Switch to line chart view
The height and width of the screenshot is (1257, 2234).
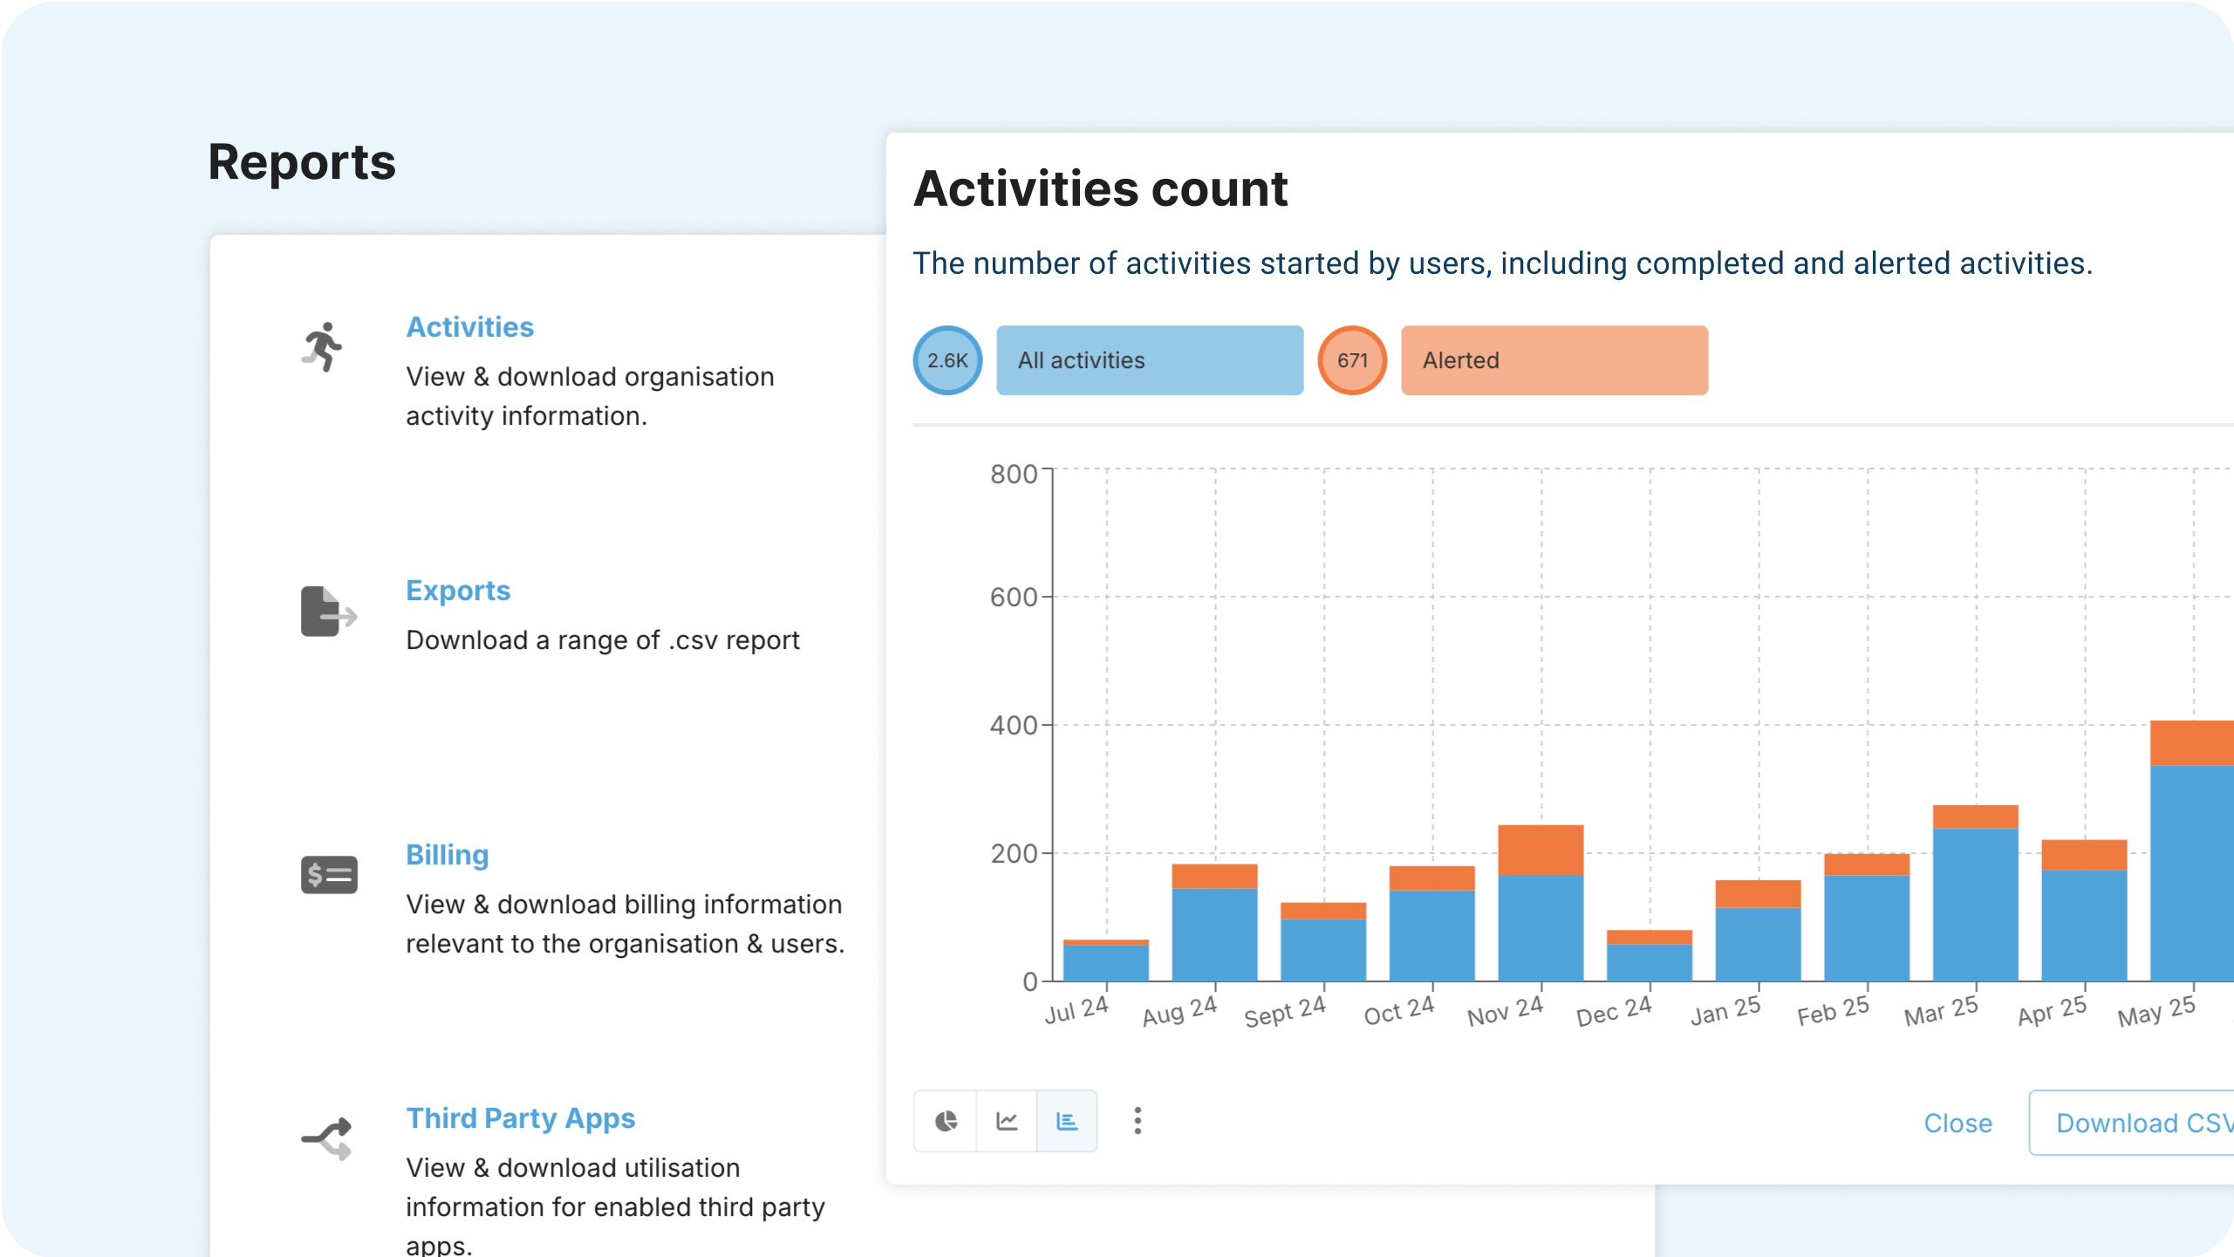(1007, 1121)
